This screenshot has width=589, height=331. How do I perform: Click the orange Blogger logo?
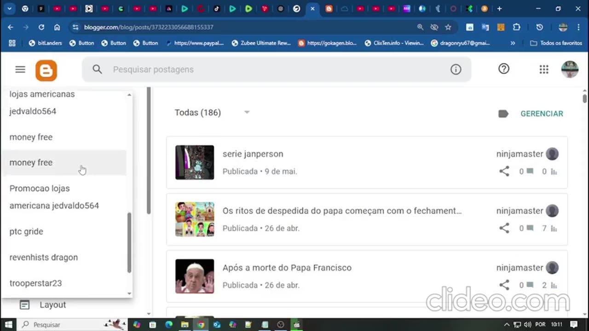click(46, 70)
